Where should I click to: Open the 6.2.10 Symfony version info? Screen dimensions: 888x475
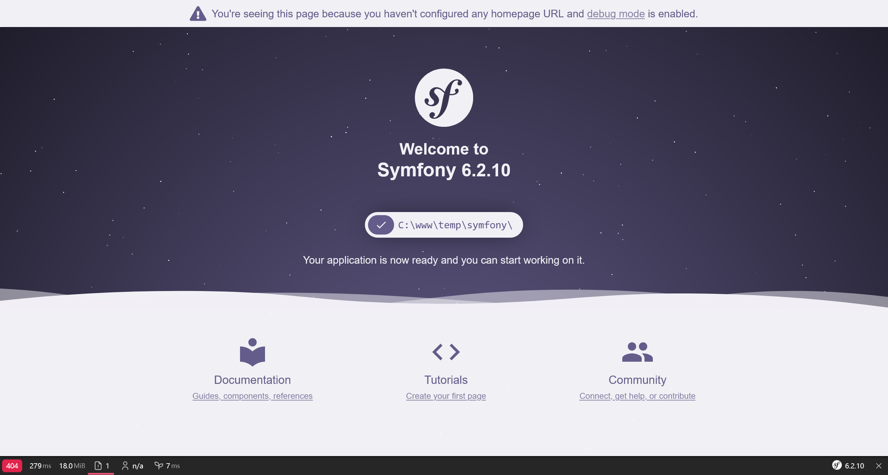pyautogui.click(x=854, y=466)
